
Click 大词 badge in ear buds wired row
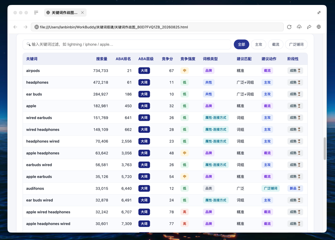point(144,200)
